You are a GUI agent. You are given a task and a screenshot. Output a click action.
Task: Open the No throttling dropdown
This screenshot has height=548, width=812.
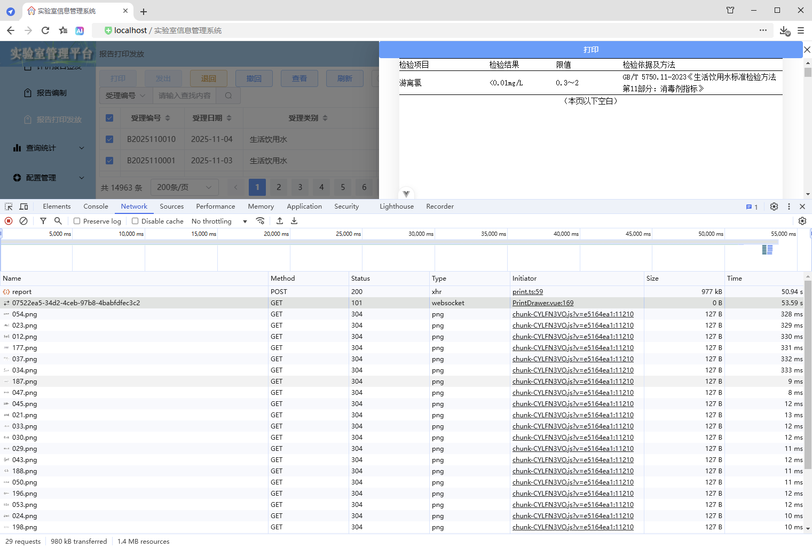pyautogui.click(x=219, y=221)
